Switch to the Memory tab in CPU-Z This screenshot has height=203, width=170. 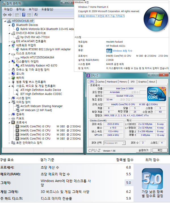tap(123, 82)
